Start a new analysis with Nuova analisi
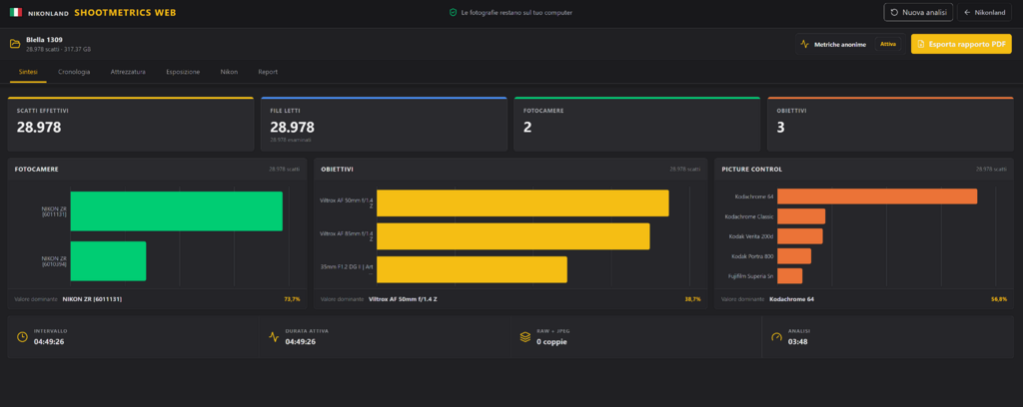The image size is (1023, 407). click(919, 12)
